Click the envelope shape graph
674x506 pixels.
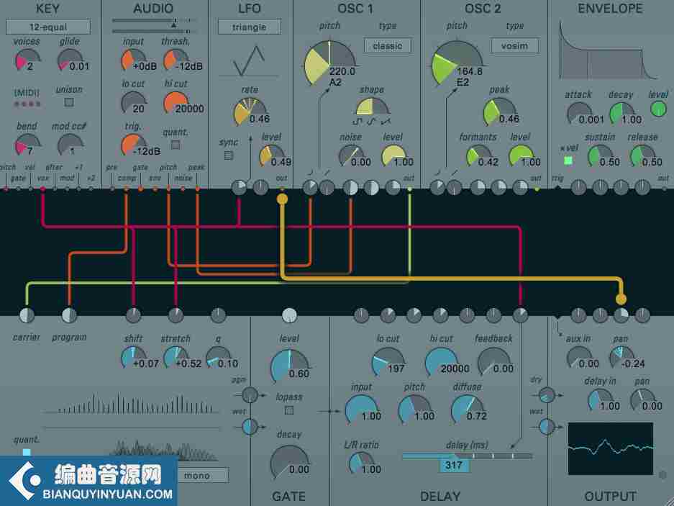point(609,51)
